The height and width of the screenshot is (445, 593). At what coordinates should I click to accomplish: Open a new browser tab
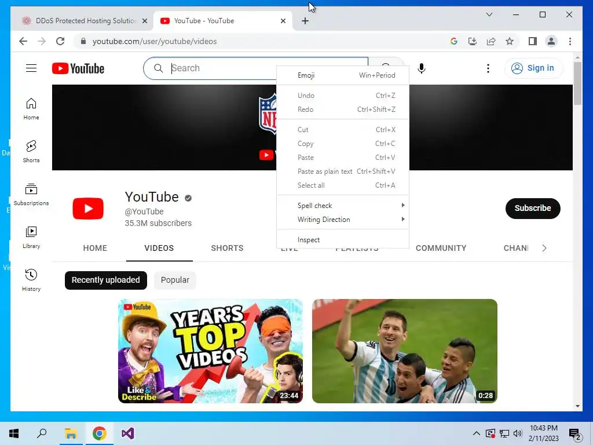click(305, 21)
